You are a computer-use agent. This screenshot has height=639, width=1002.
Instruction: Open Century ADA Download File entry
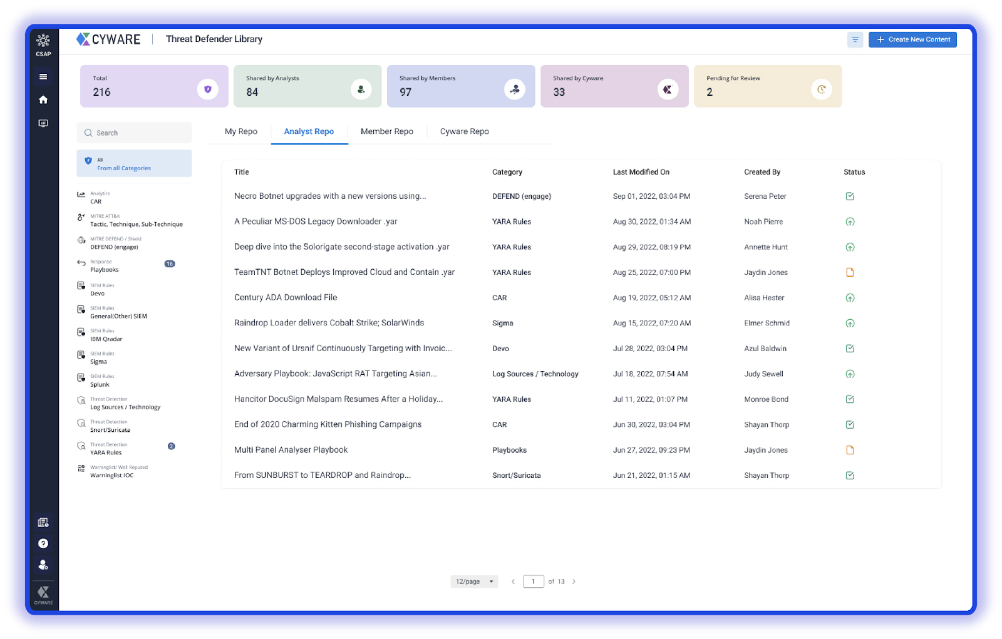click(286, 298)
